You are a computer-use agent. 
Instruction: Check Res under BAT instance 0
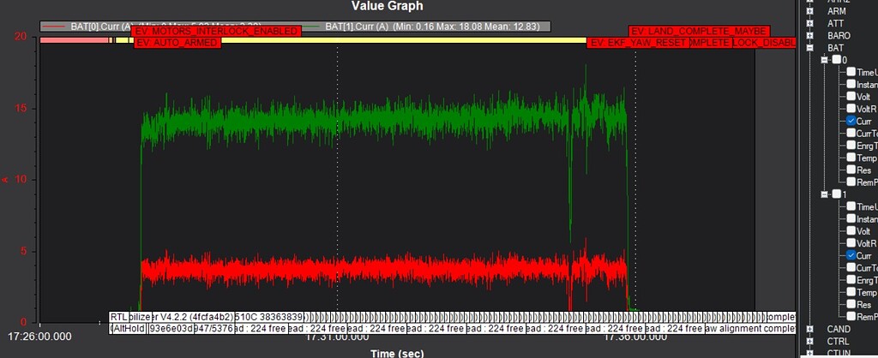(851, 170)
